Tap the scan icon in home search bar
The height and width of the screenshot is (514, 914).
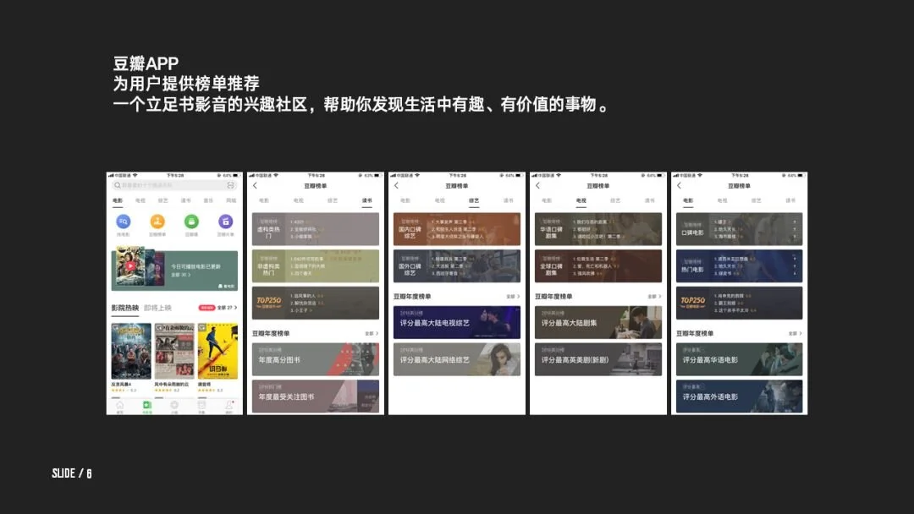[x=231, y=185]
